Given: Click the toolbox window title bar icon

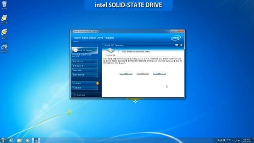Looking at the screenshot, I should coord(72,31).
